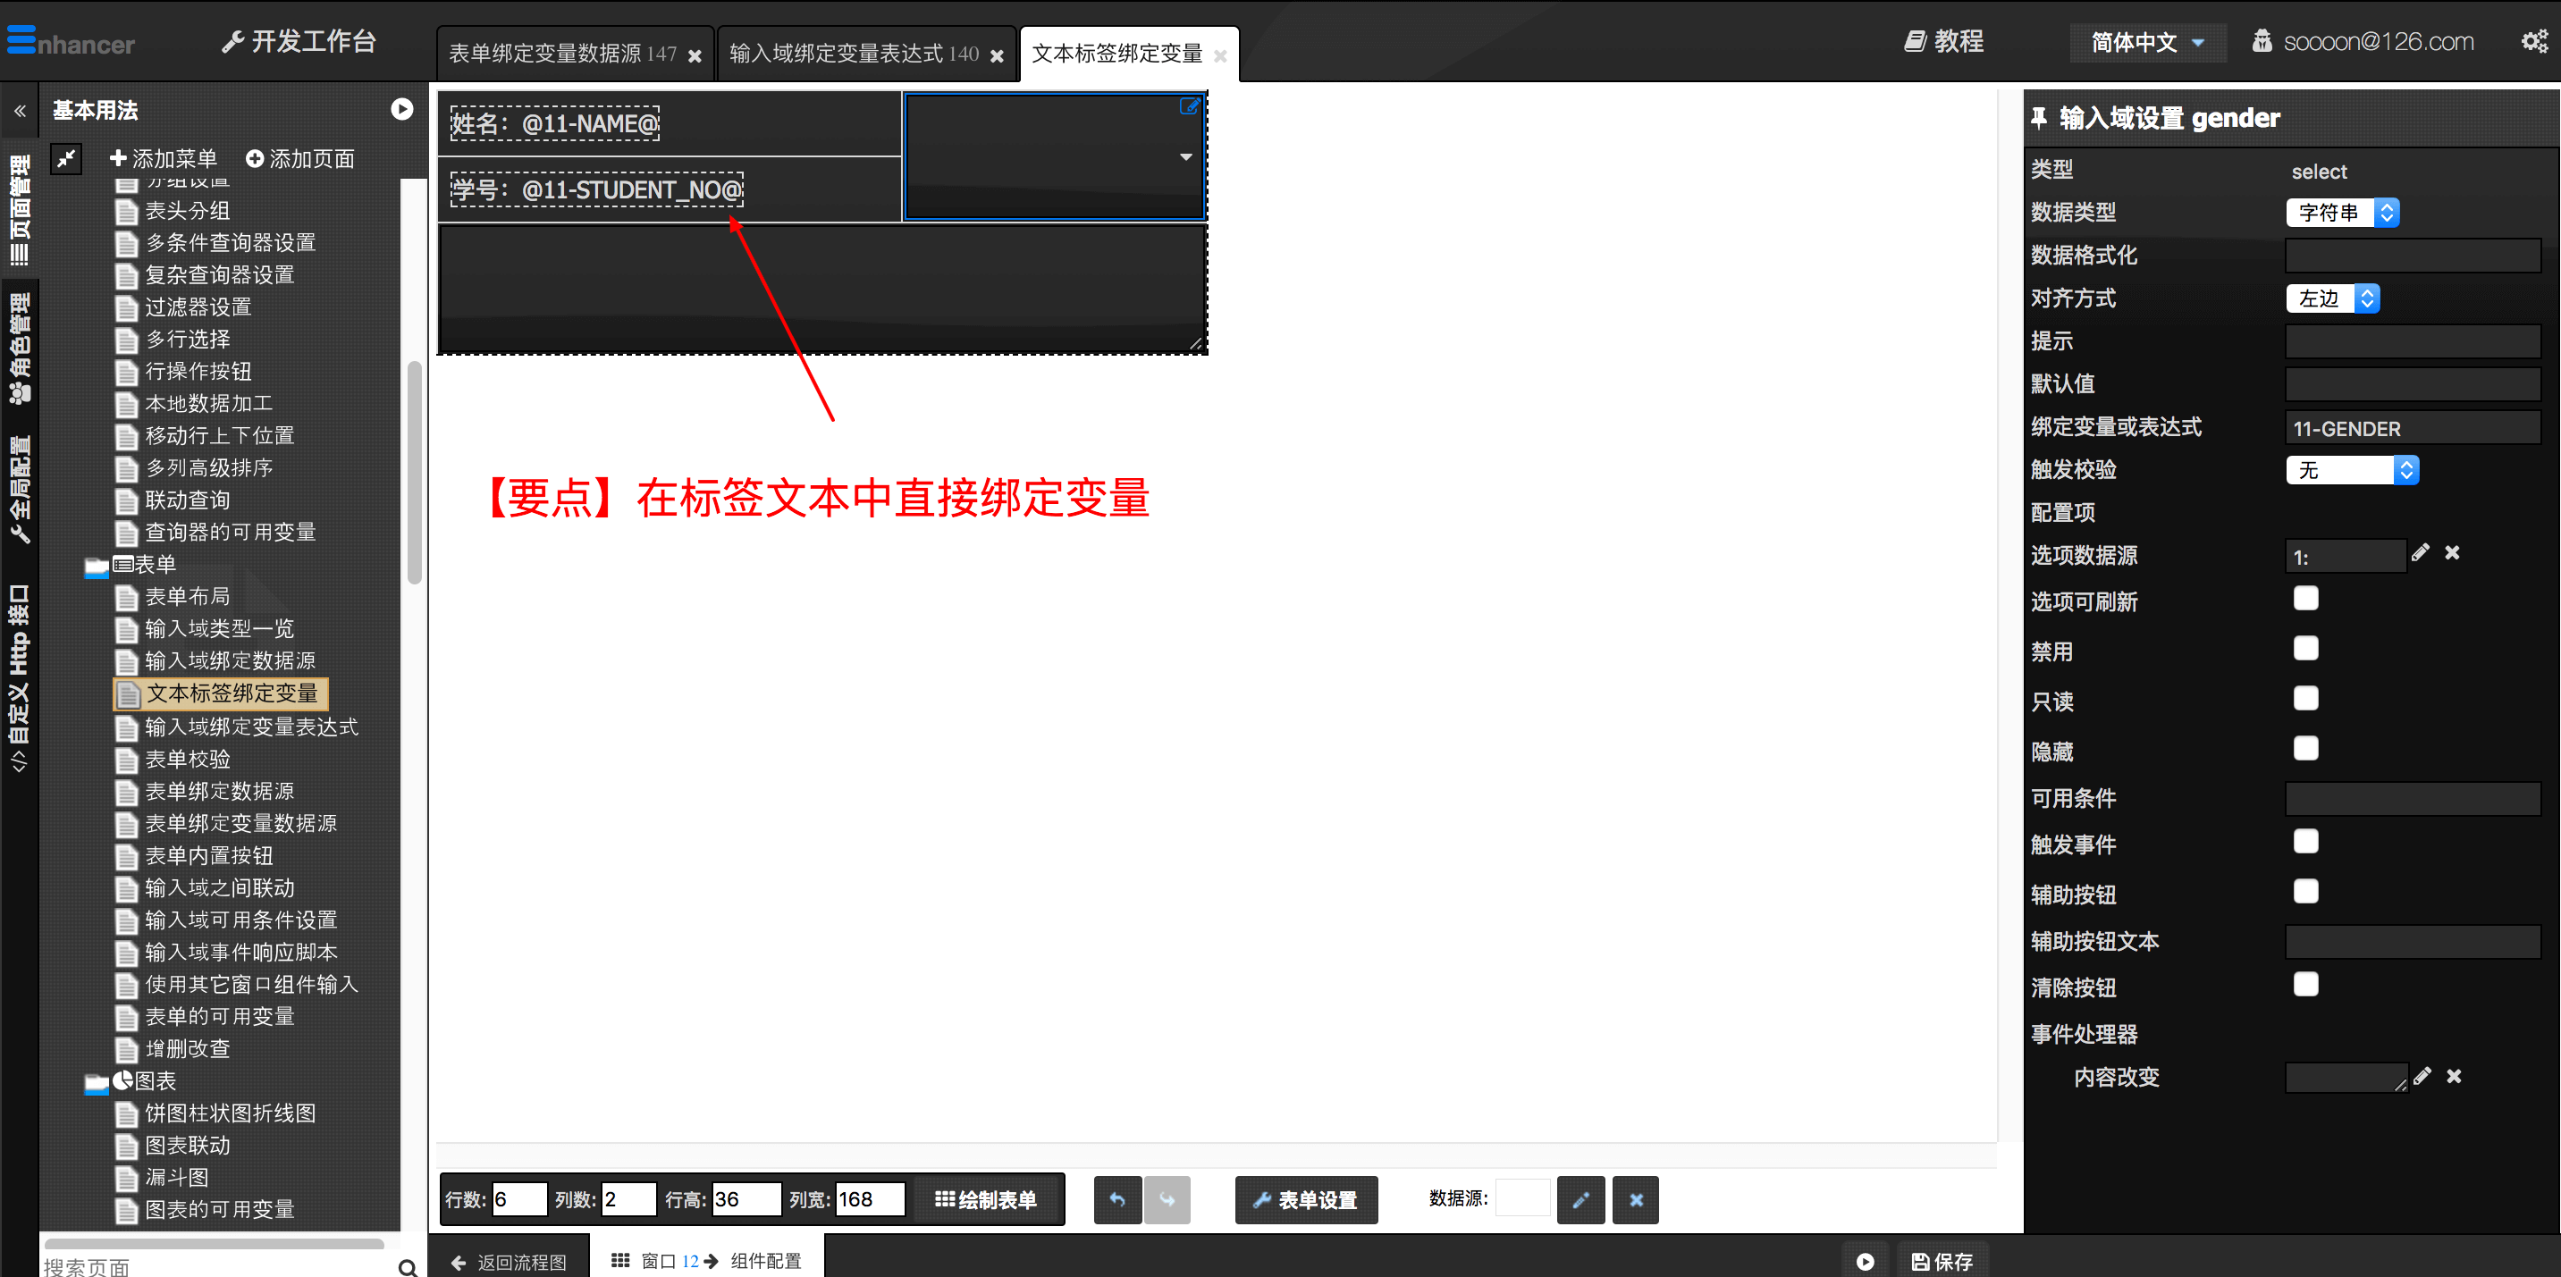The image size is (2561, 1277).
Task: Enable the 只读 checkbox
Action: [2305, 699]
